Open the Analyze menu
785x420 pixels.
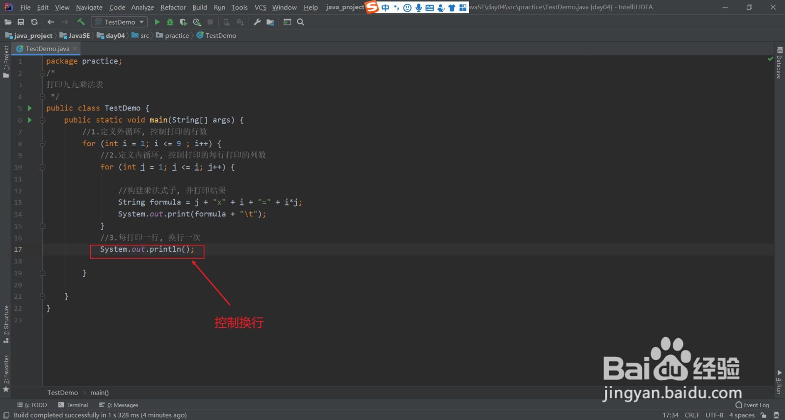pos(142,7)
